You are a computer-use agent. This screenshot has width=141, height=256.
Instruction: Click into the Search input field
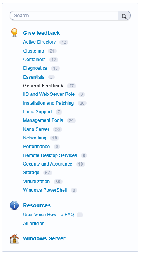[64, 16]
